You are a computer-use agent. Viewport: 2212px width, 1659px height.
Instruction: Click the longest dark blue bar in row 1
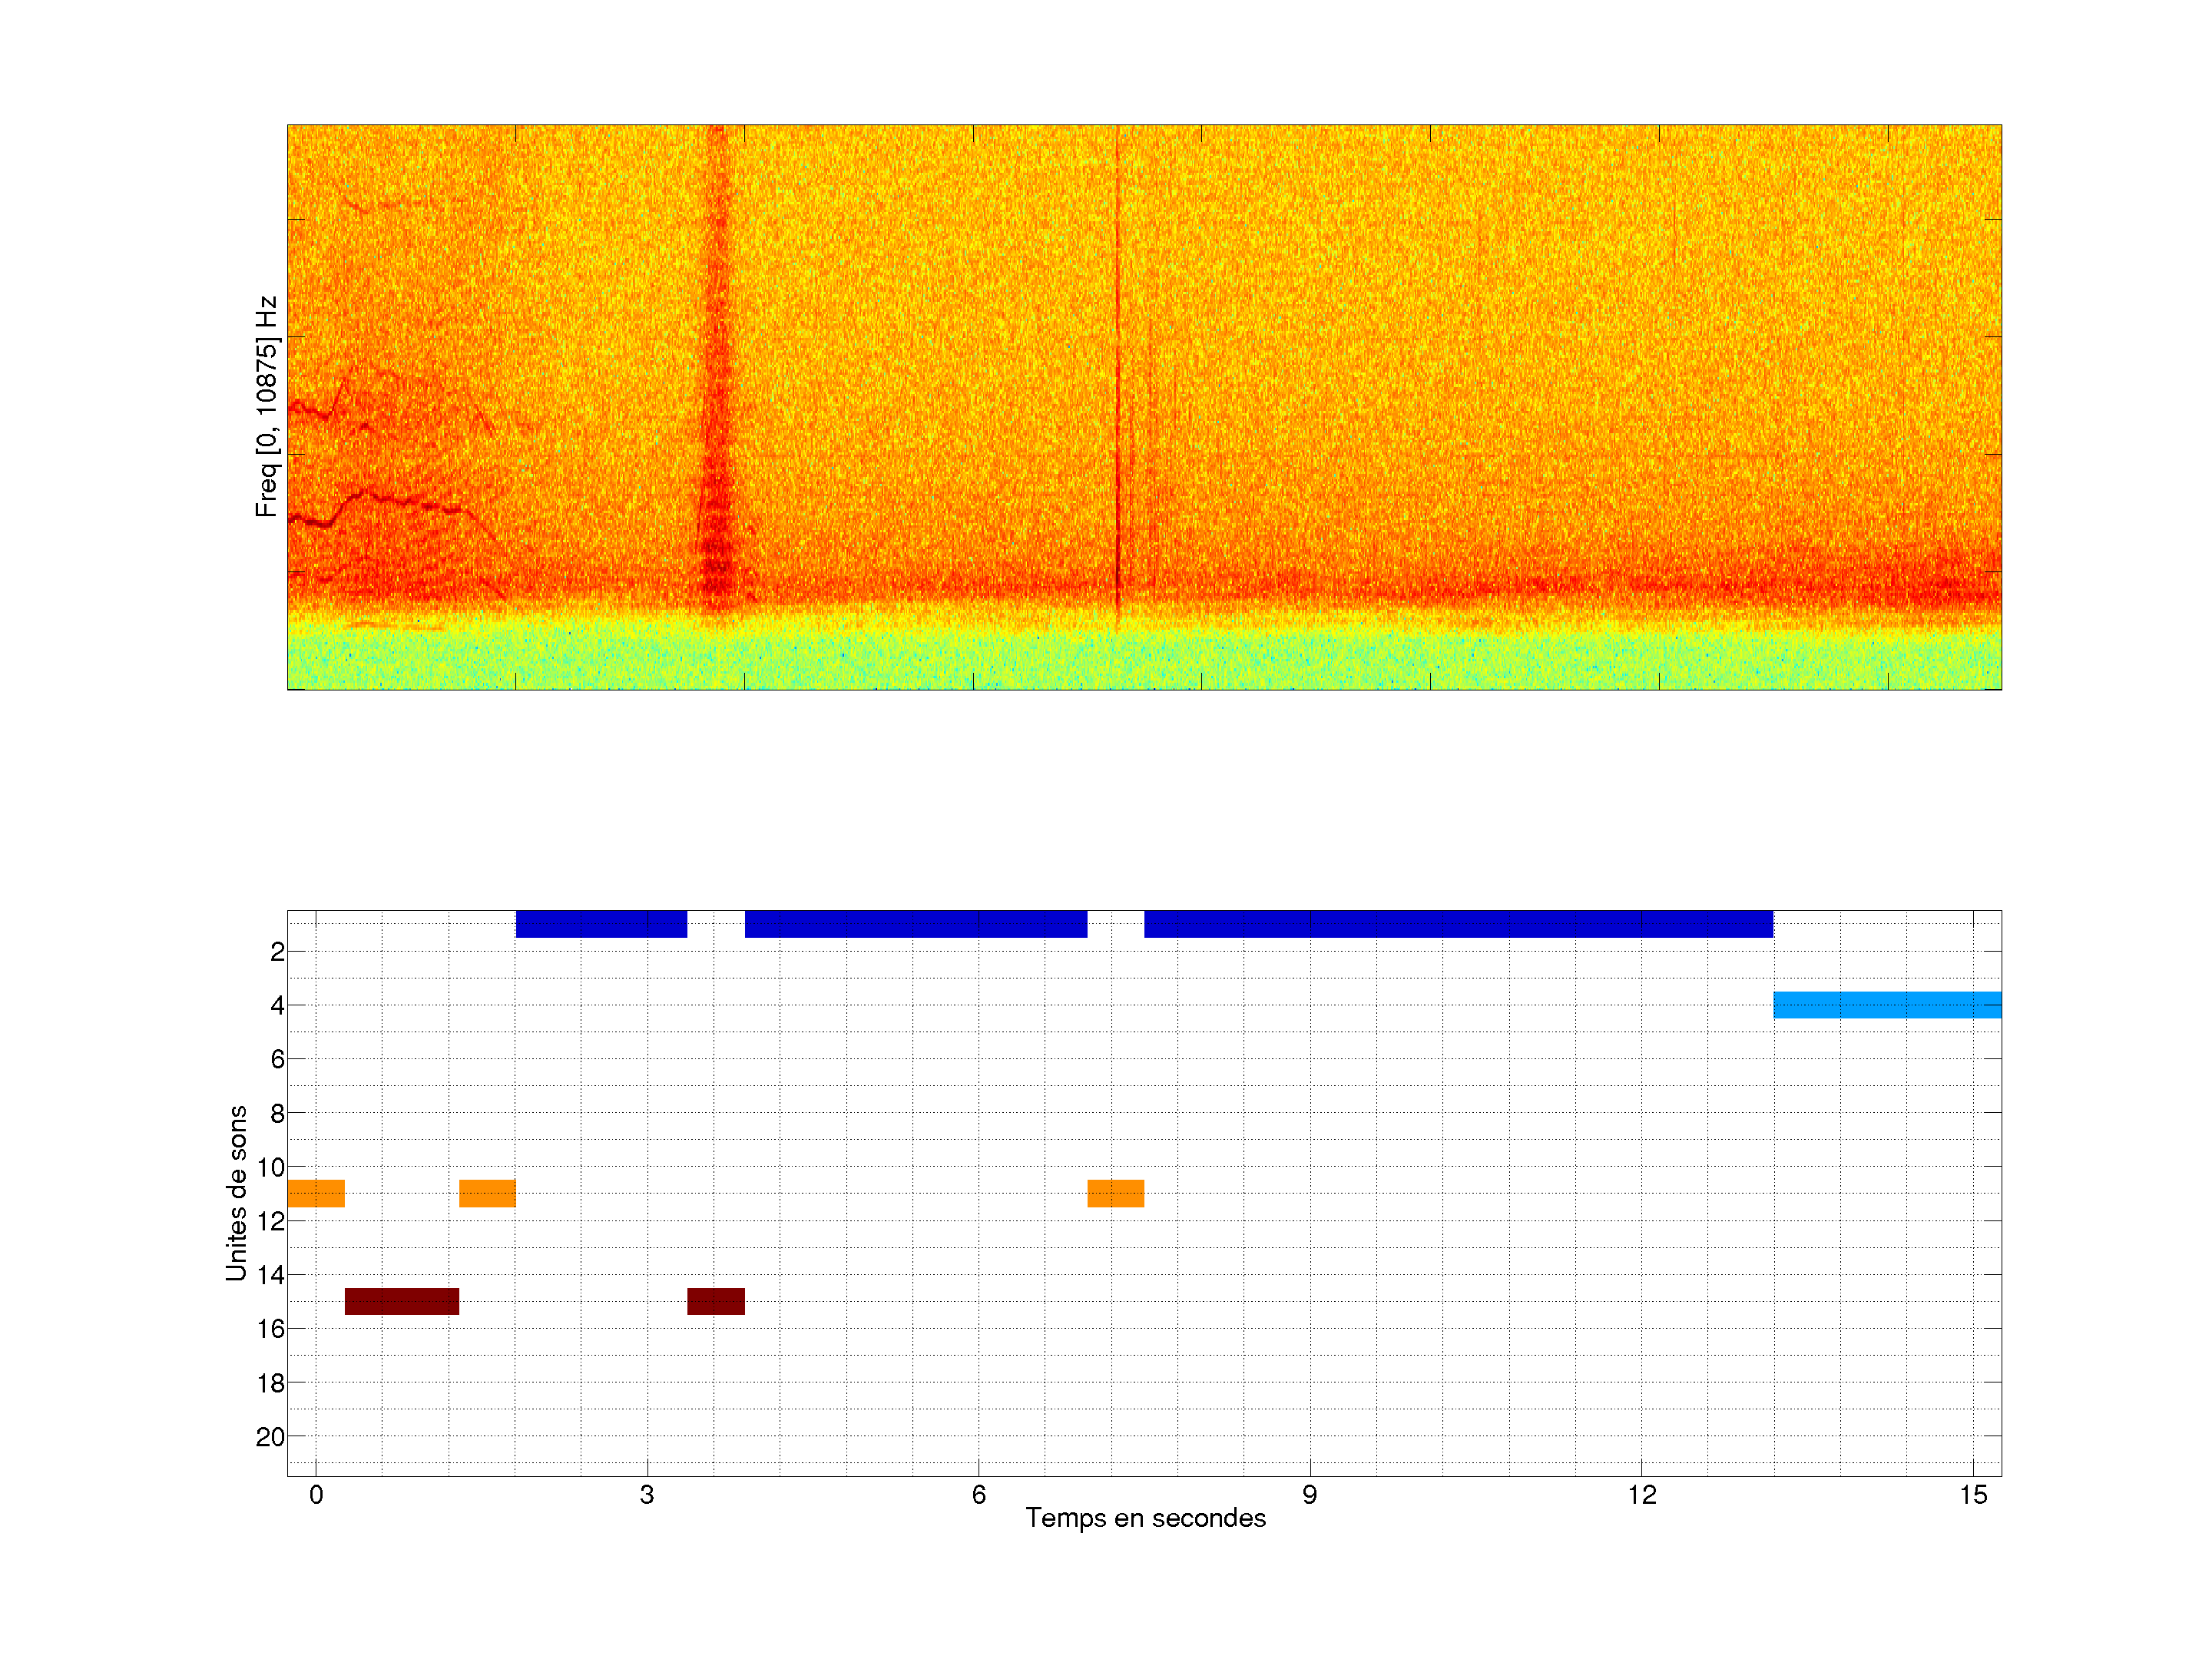point(1458,924)
